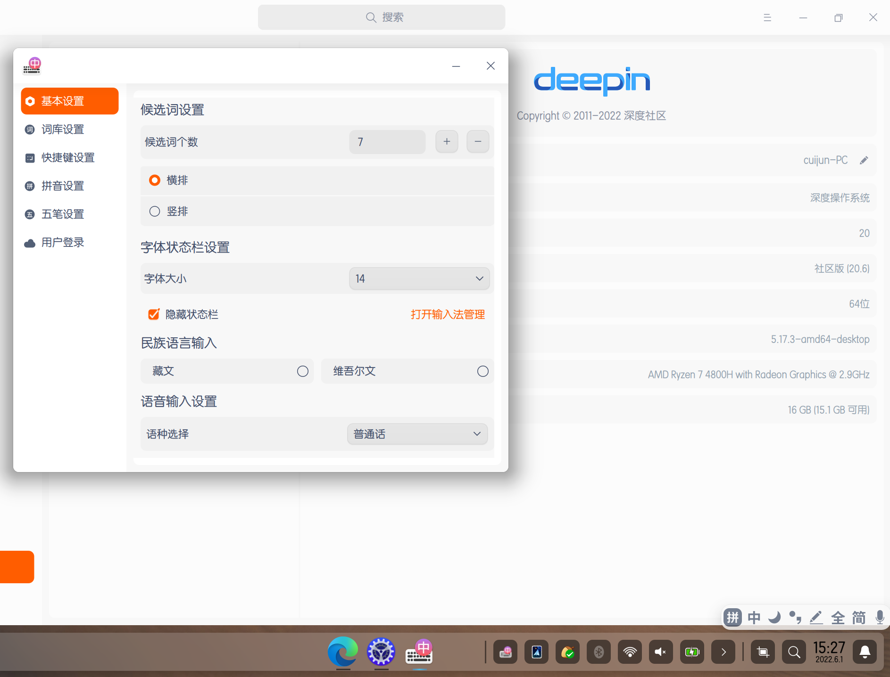The width and height of the screenshot is (890, 677).
Task: Open the notification bell in taskbar
Action: [x=865, y=652]
